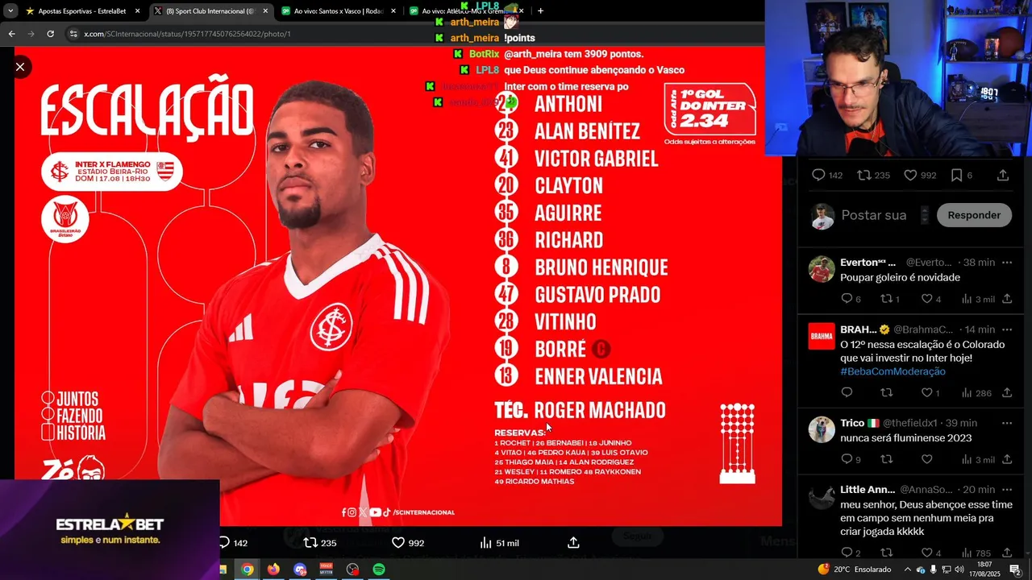This screenshot has height=580, width=1032.
Task: Open Google Chrome from the taskbar
Action: (248, 570)
